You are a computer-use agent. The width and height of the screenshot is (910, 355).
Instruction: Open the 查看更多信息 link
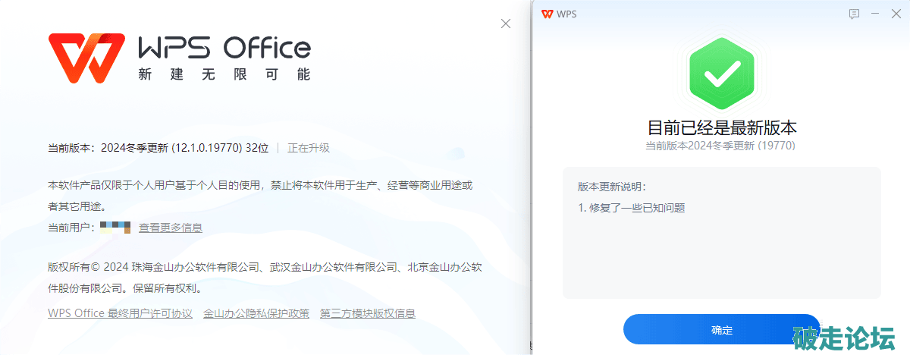pyautogui.click(x=171, y=228)
